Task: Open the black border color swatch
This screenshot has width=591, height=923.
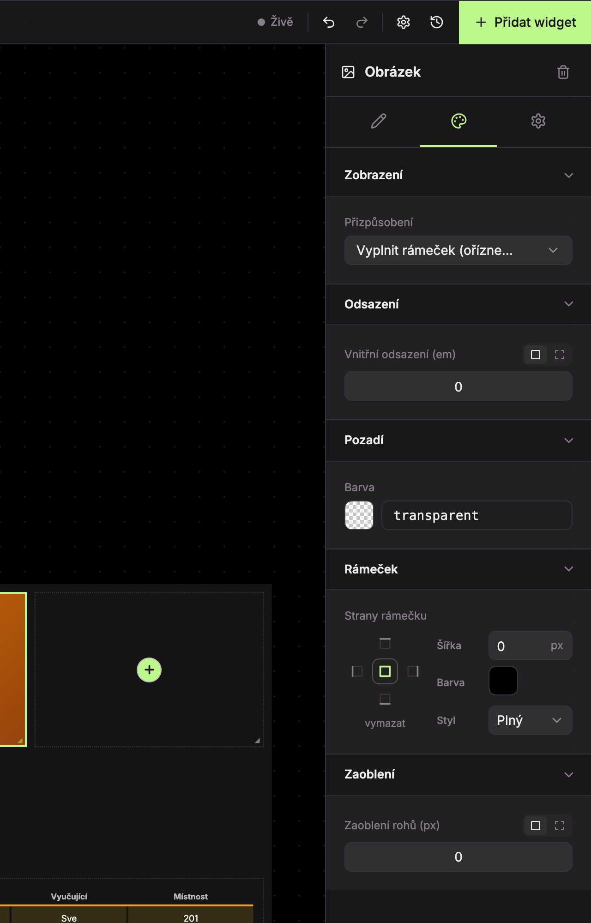Action: (x=503, y=681)
